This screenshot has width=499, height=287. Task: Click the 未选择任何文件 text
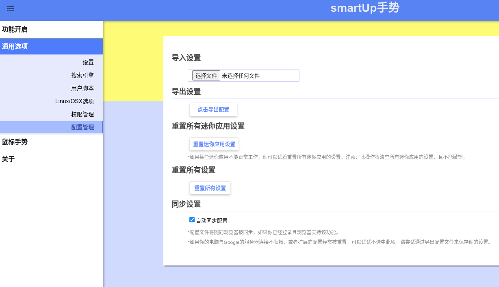tap(241, 76)
